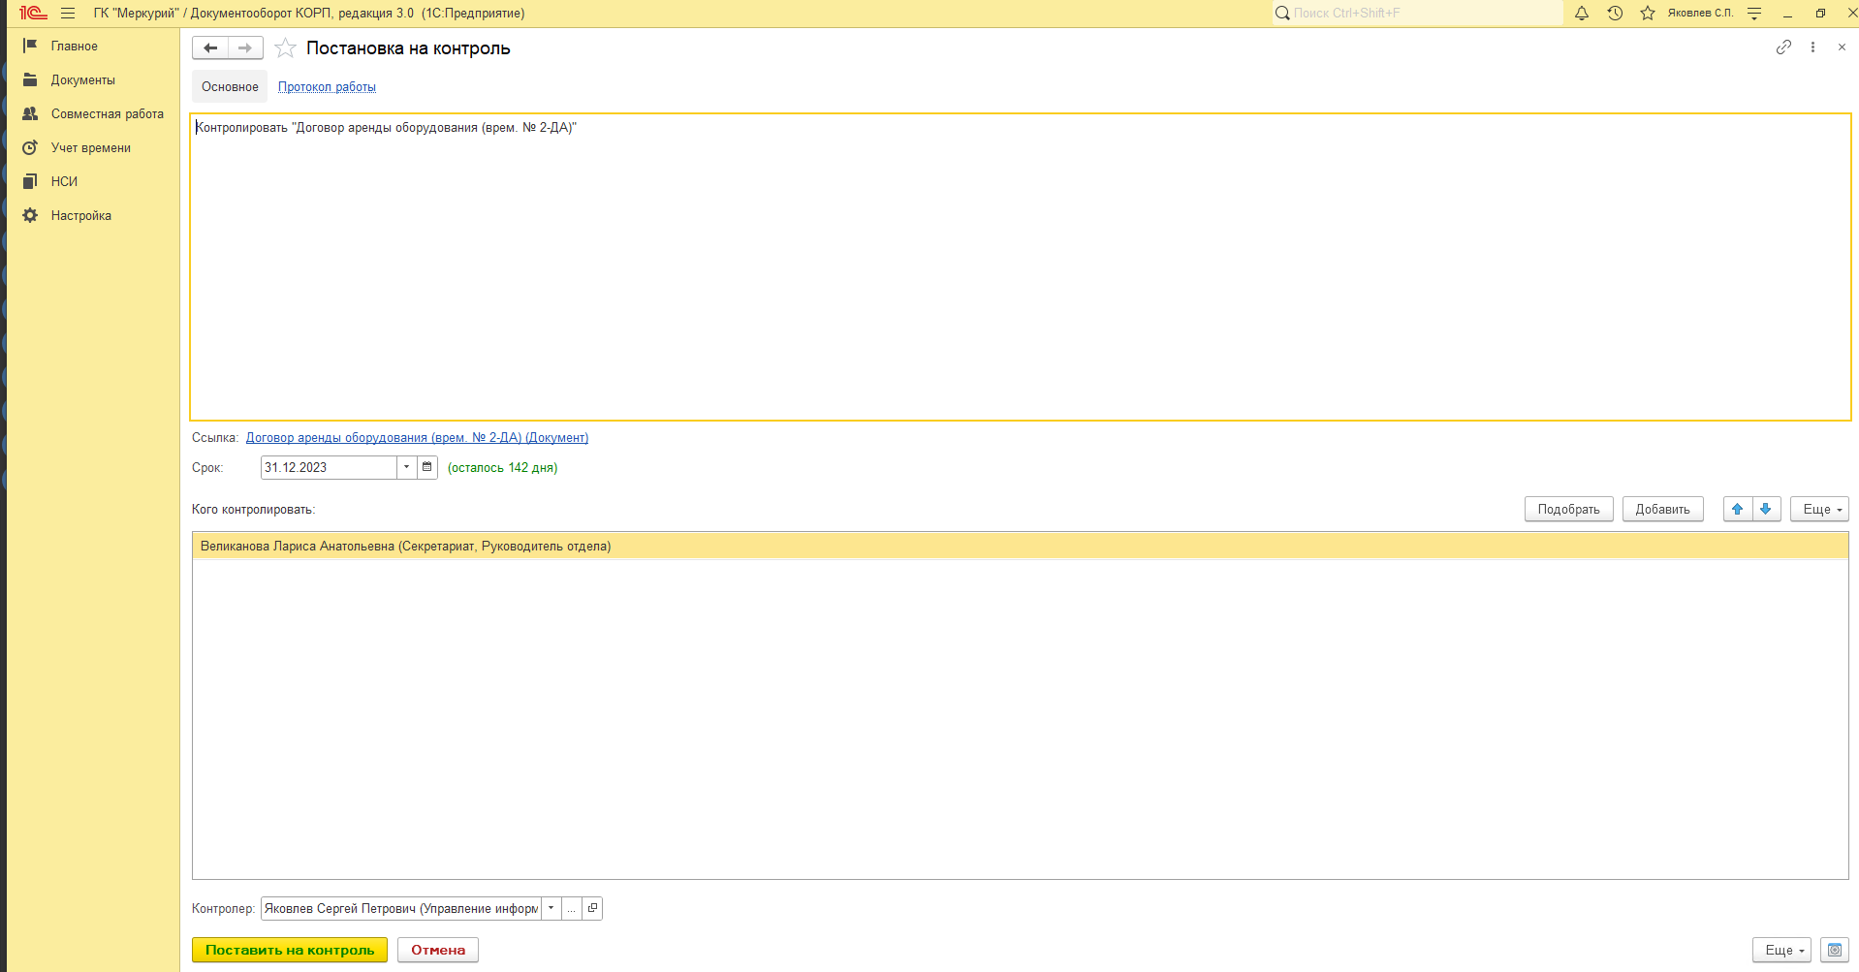This screenshot has height=972, width=1859.
Task: Add this form to favorites with the star
Action: point(285,48)
